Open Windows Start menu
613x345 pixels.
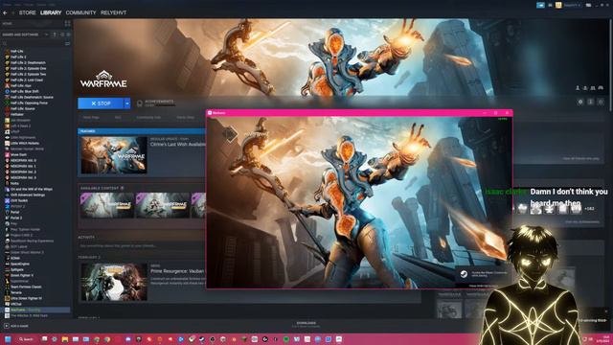point(8,339)
